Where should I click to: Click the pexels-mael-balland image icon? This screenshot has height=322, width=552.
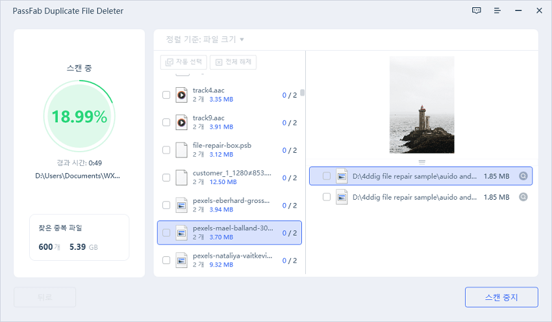coord(182,233)
